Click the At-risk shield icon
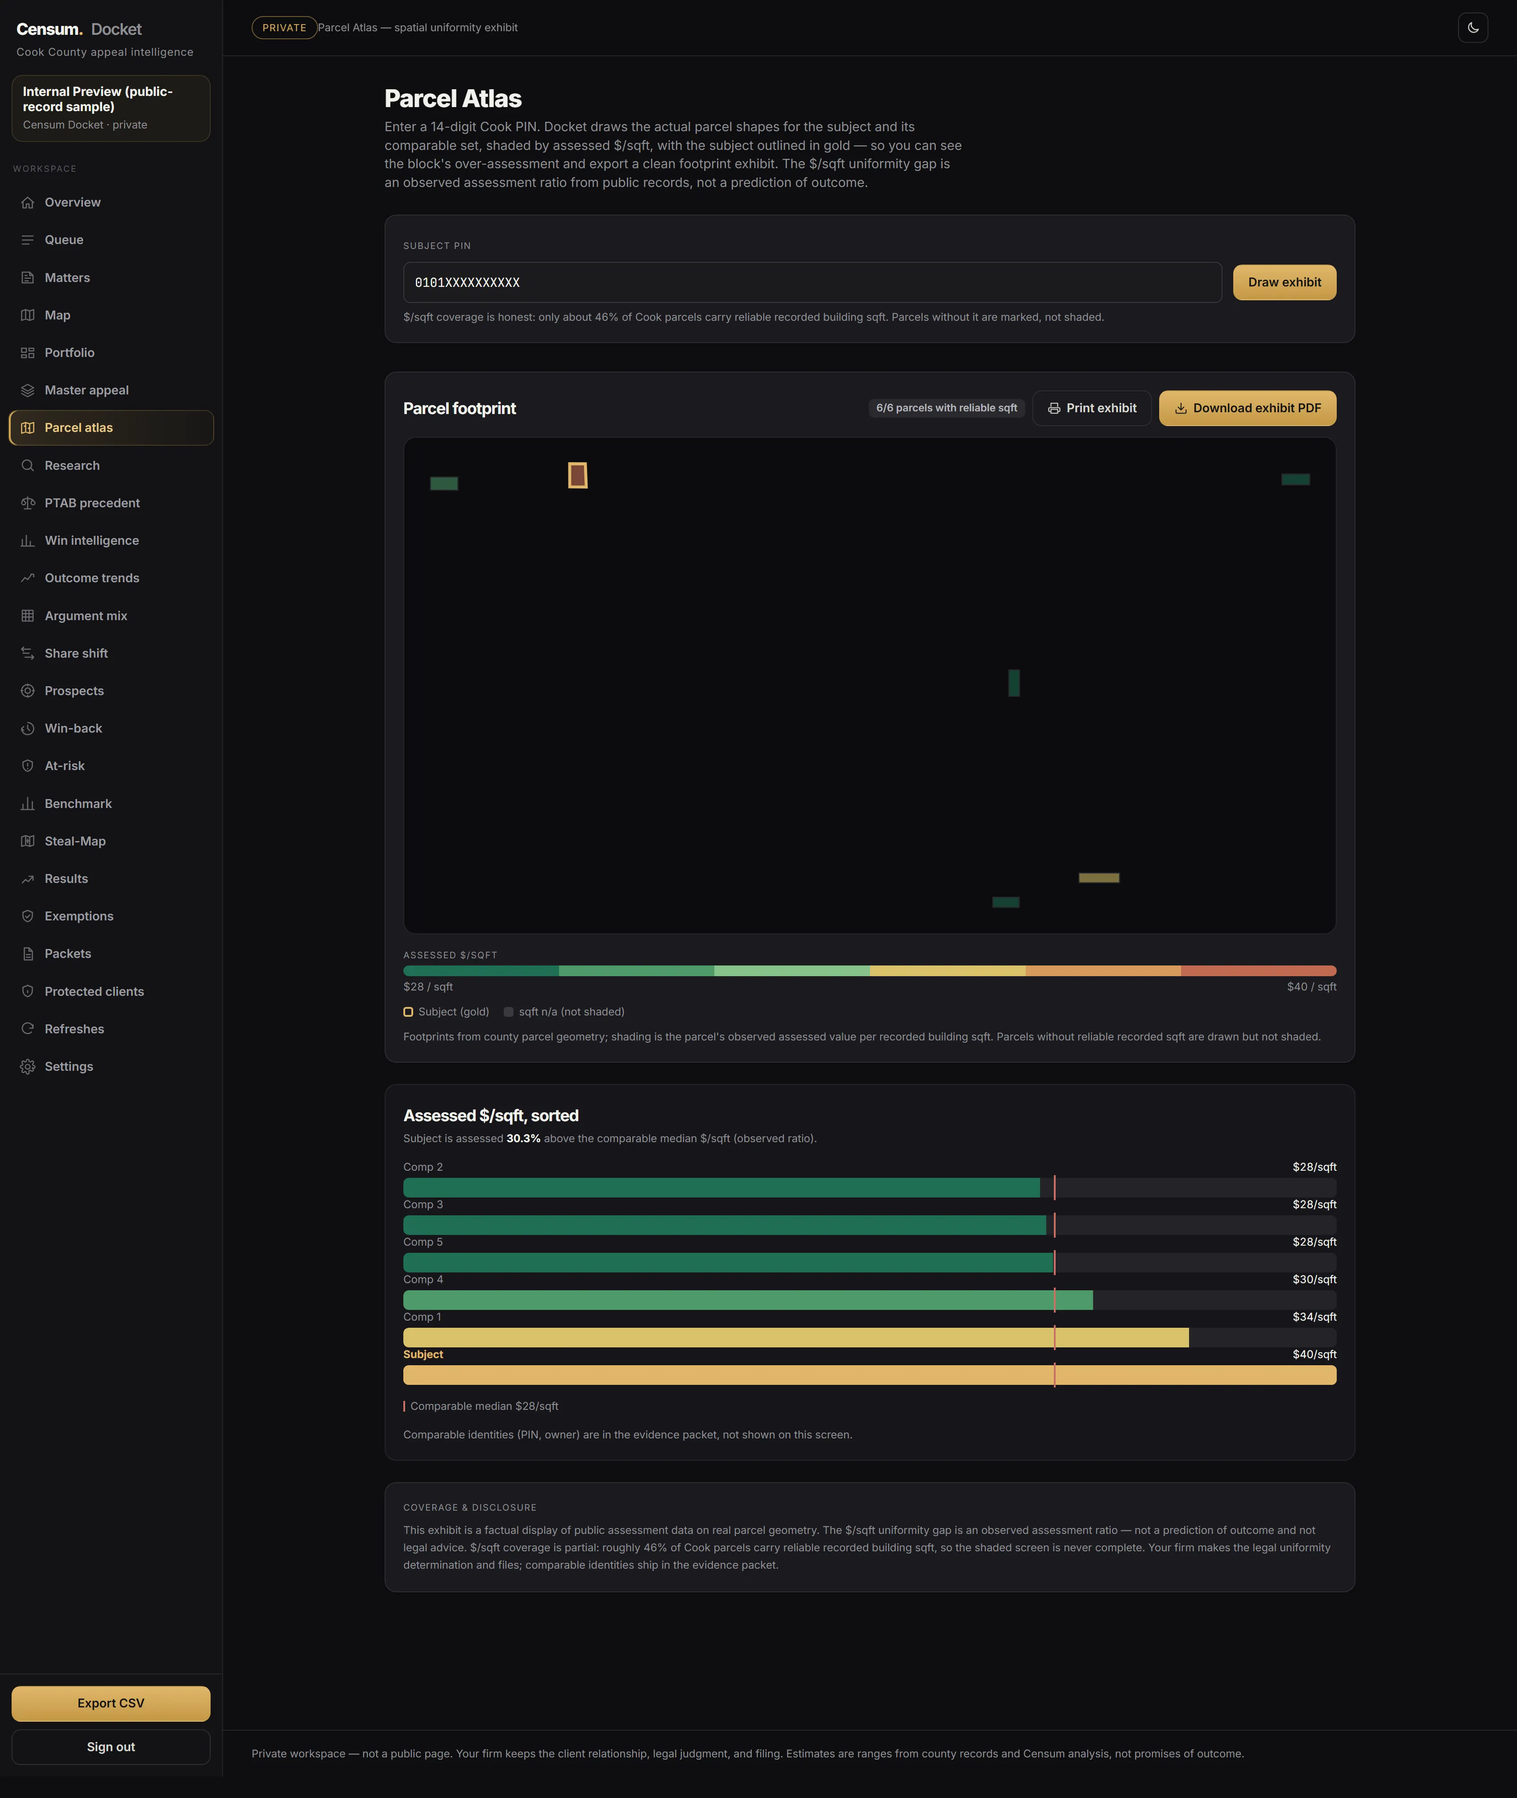The width and height of the screenshot is (1517, 1798). coord(28,765)
